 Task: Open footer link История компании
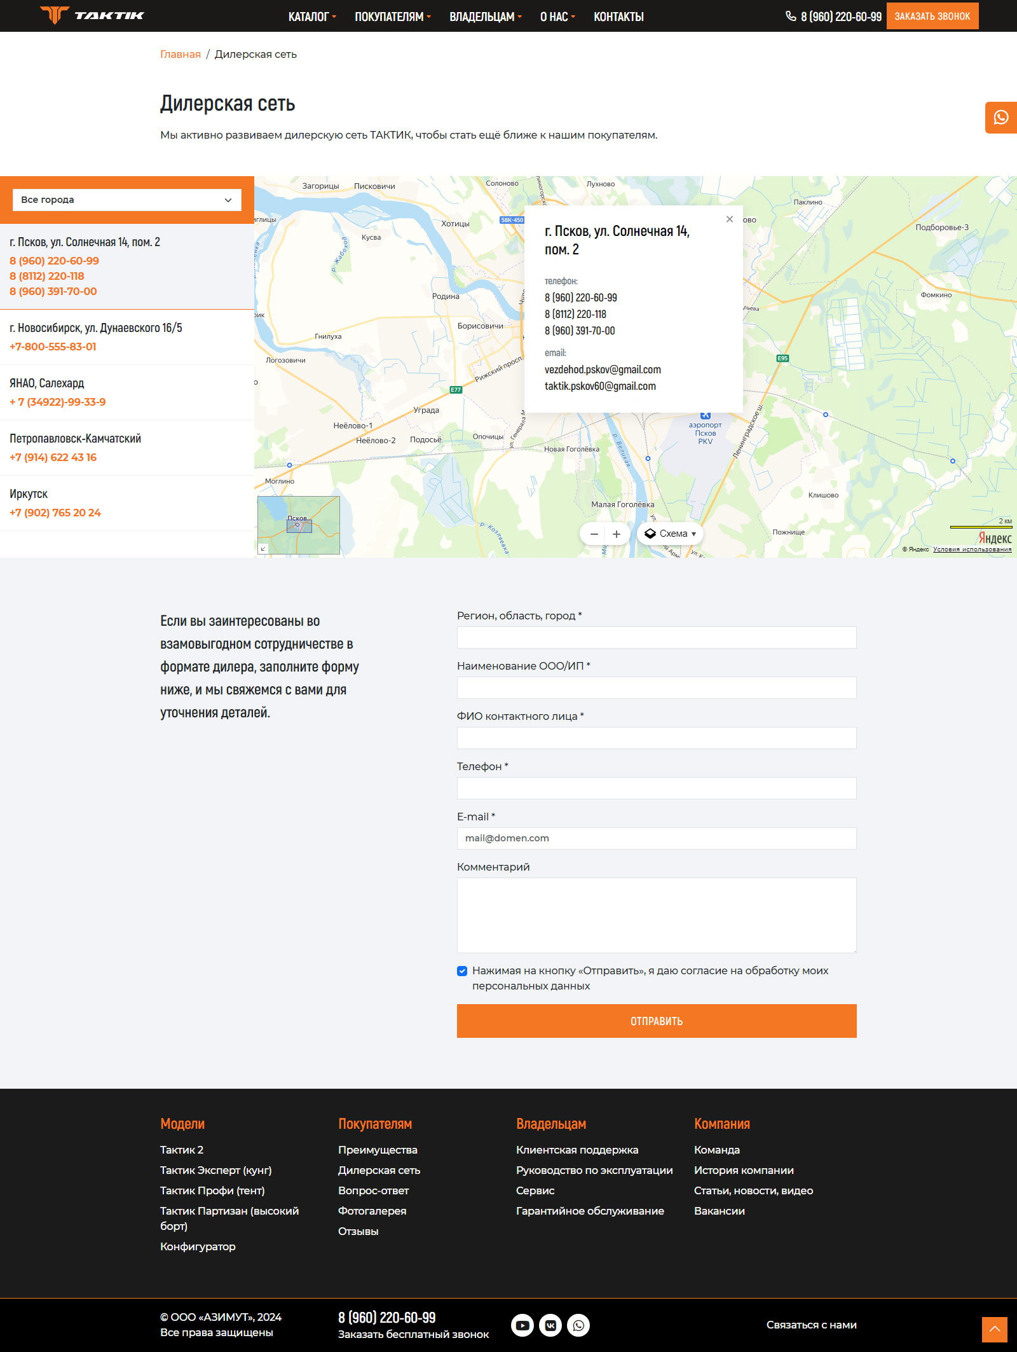744,1170
